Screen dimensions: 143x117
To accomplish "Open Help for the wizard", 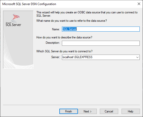I will tap(131, 111).
